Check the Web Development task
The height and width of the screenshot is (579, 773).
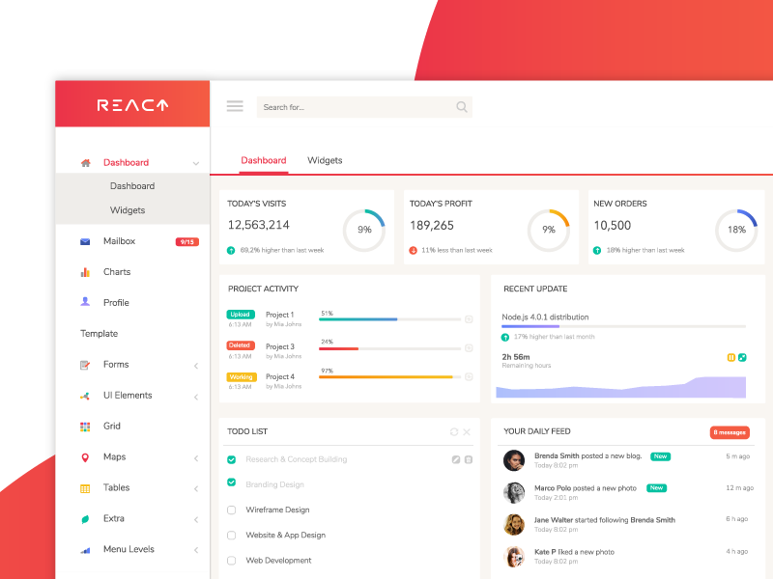230,560
